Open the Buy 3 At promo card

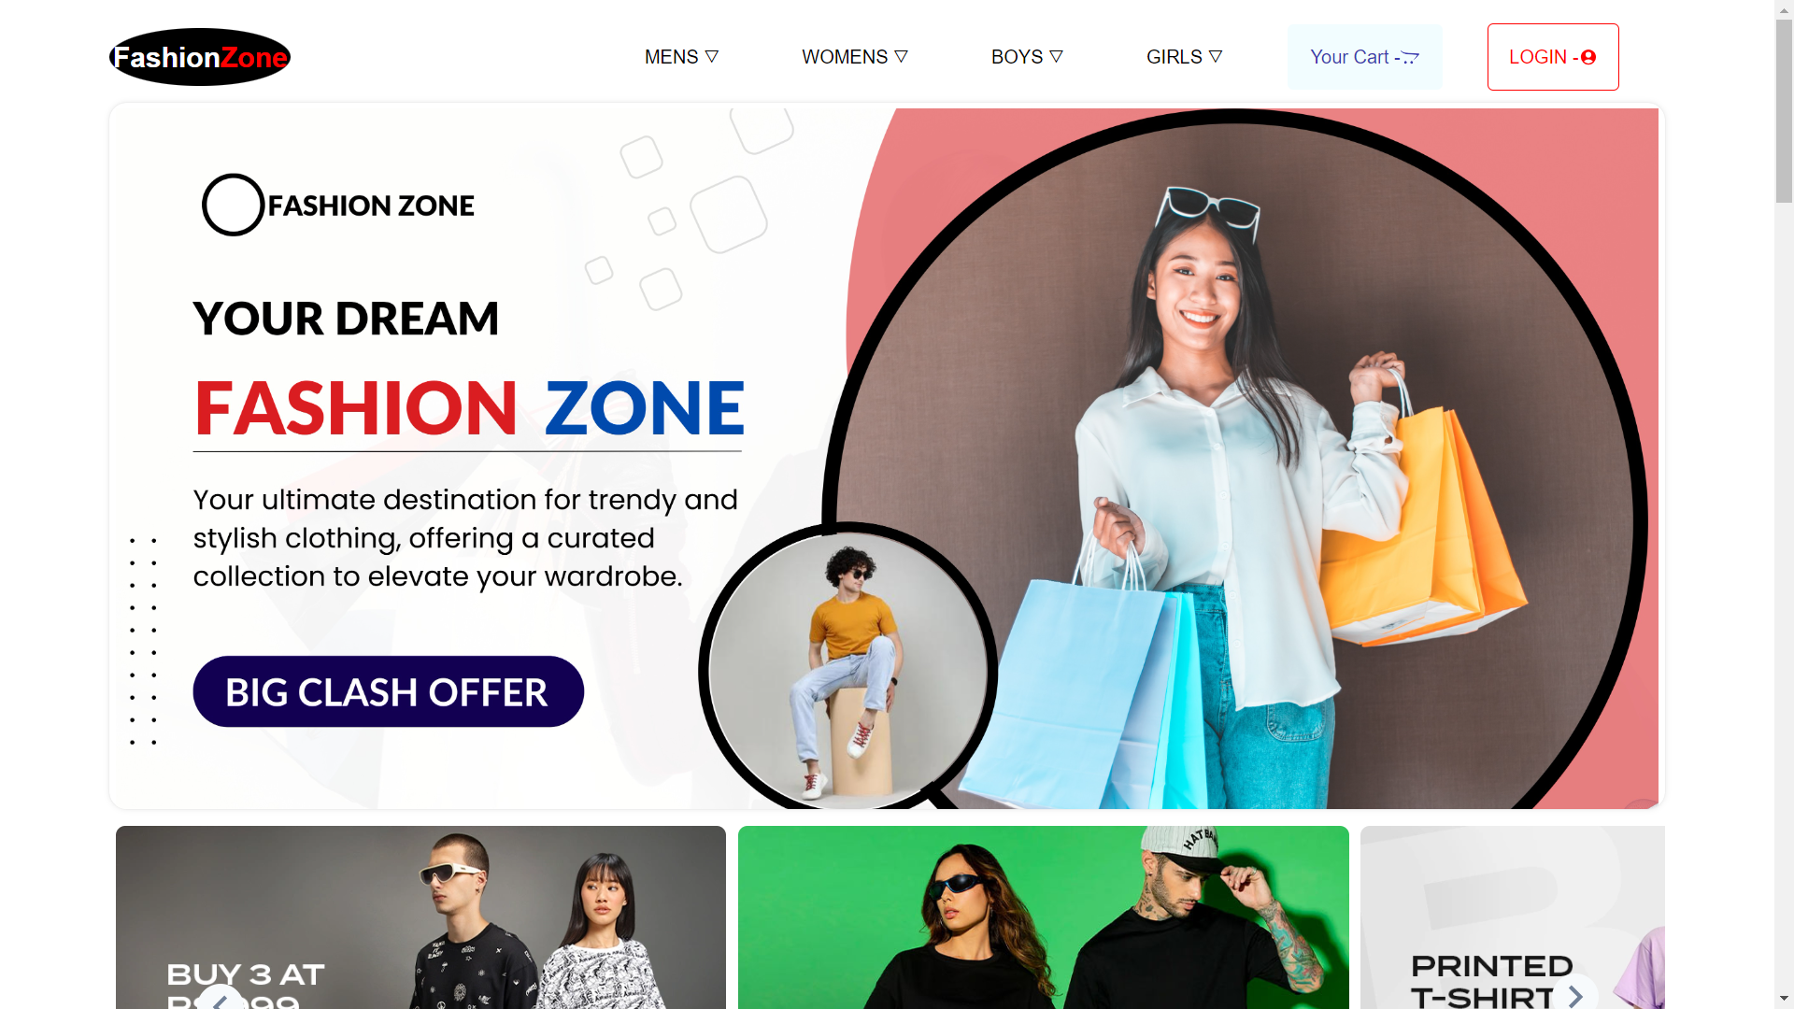(x=420, y=917)
